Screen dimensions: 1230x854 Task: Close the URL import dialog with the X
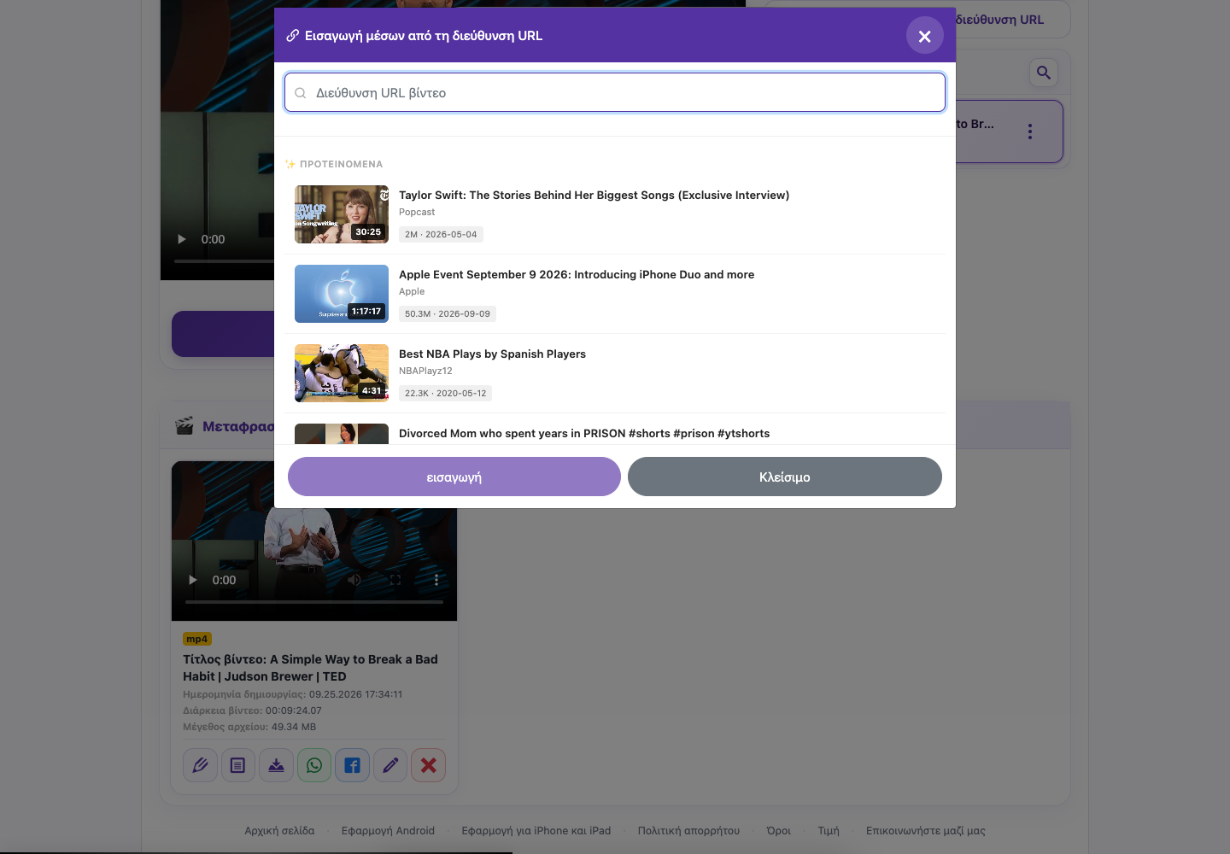(x=924, y=36)
